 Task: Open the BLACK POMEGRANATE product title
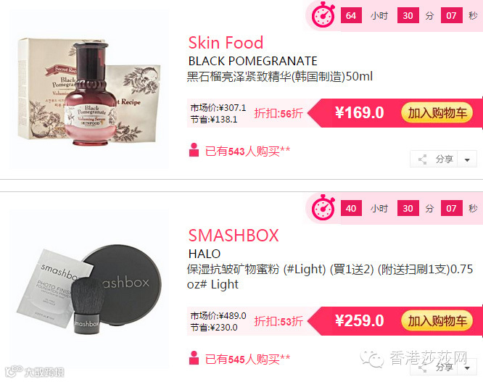click(252, 61)
